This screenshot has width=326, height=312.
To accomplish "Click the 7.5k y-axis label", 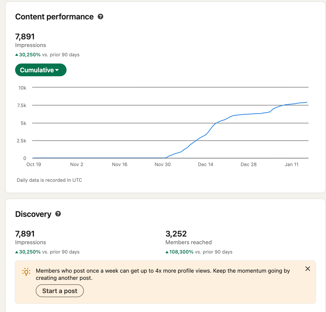I will coord(22,106).
